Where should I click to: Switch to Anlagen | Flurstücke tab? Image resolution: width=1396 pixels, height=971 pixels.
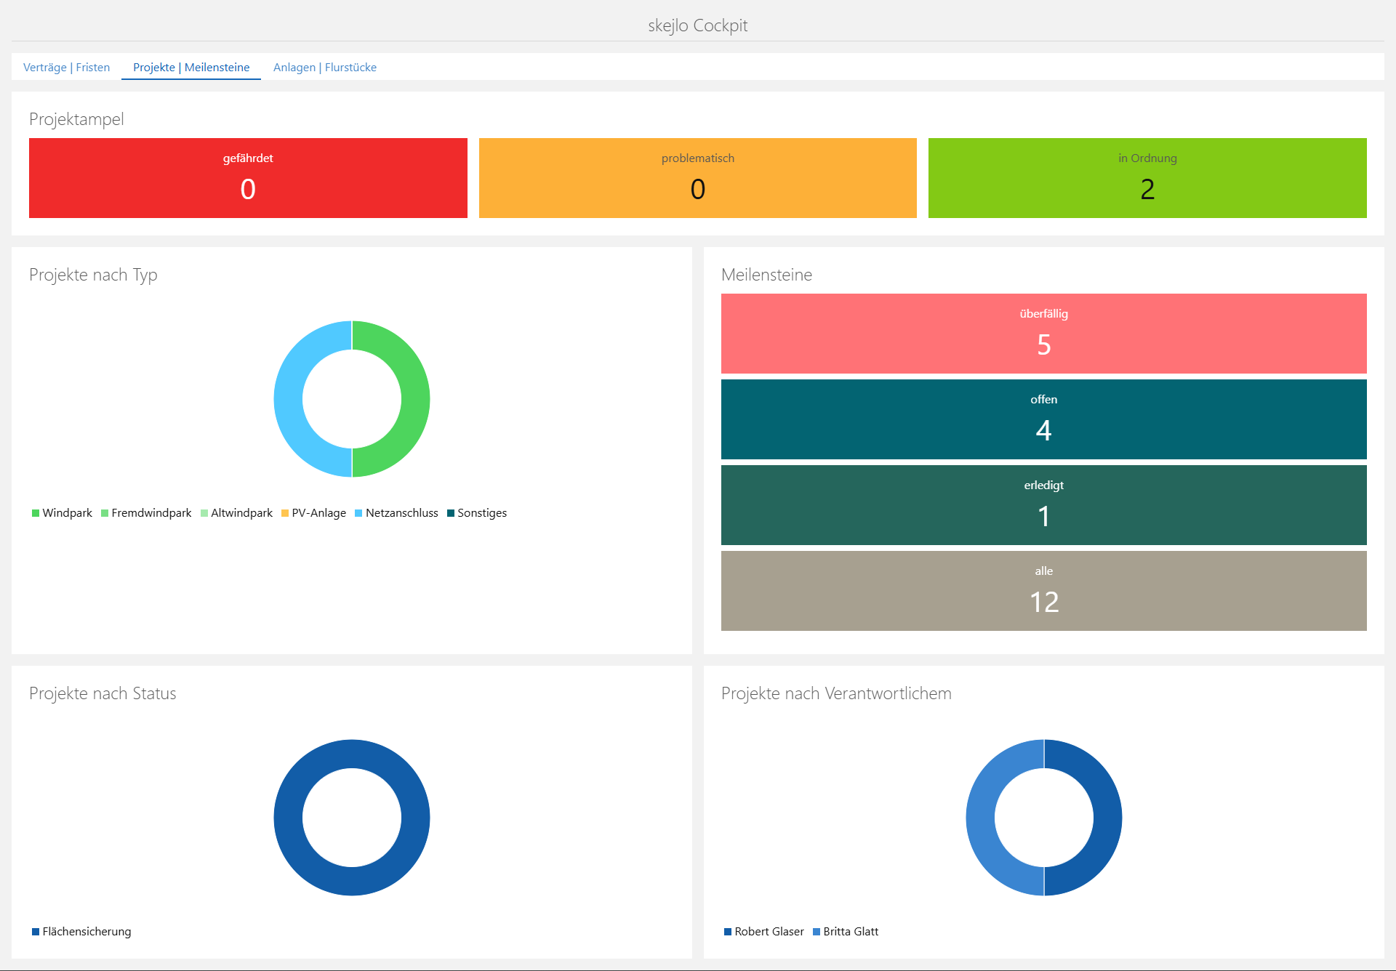[324, 67]
